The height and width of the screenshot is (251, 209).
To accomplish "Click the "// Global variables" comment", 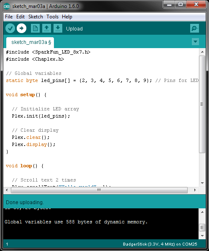I will point(33,73).
